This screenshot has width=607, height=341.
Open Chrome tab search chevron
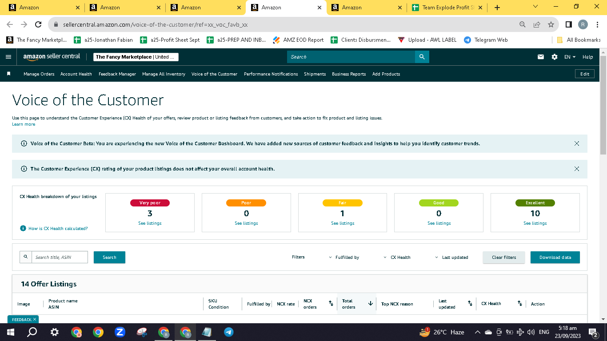pyautogui.click(x=535, y=7)
